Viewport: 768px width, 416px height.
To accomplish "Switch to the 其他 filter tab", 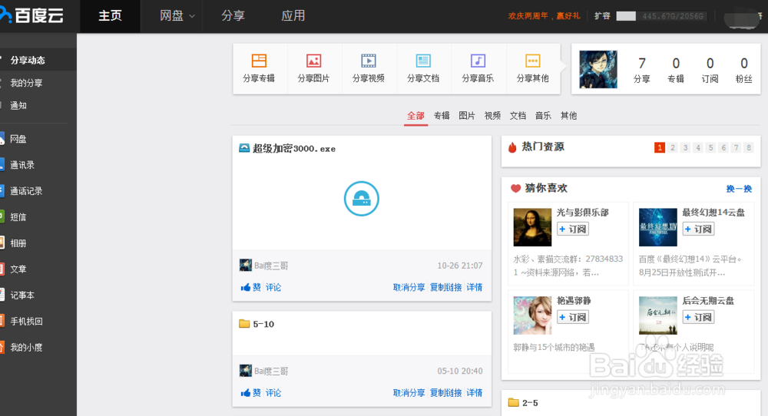I will pyautogui.click(x=568, y=115).
